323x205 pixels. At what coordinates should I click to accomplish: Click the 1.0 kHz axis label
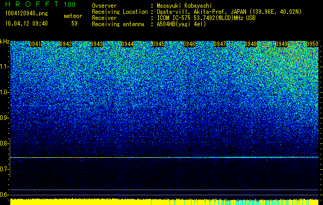pyautogui.click(x=4, y=92)
